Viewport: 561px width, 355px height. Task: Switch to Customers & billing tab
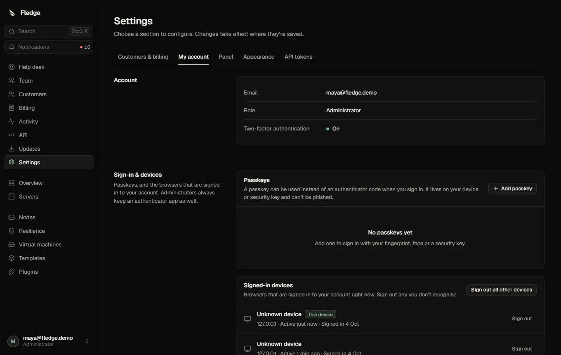(143, 57)
